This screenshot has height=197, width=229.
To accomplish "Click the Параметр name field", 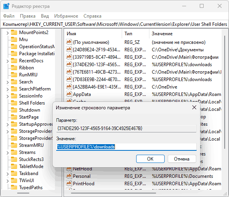I will pos(126,128).
